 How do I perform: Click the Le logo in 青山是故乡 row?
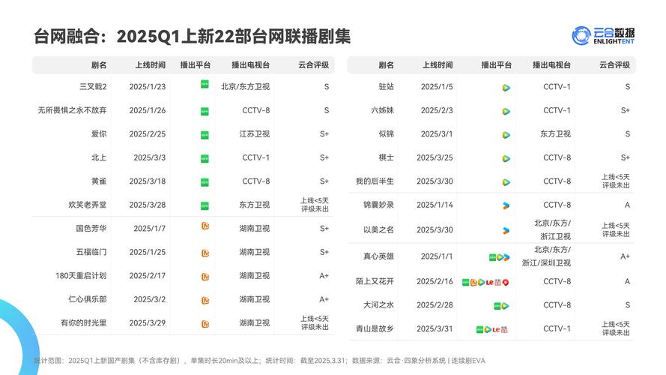pyautogui.click(x=496, y=329)
